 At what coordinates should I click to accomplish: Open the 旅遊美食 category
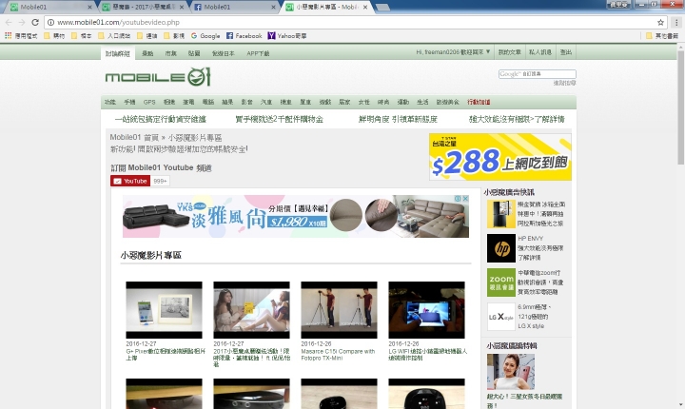[447, 102]
